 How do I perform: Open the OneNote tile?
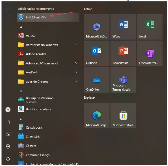[150, 54]
